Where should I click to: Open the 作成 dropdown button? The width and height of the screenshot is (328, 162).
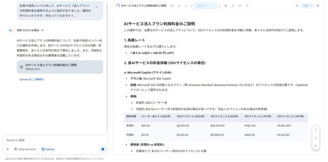[x=307, y=6]
